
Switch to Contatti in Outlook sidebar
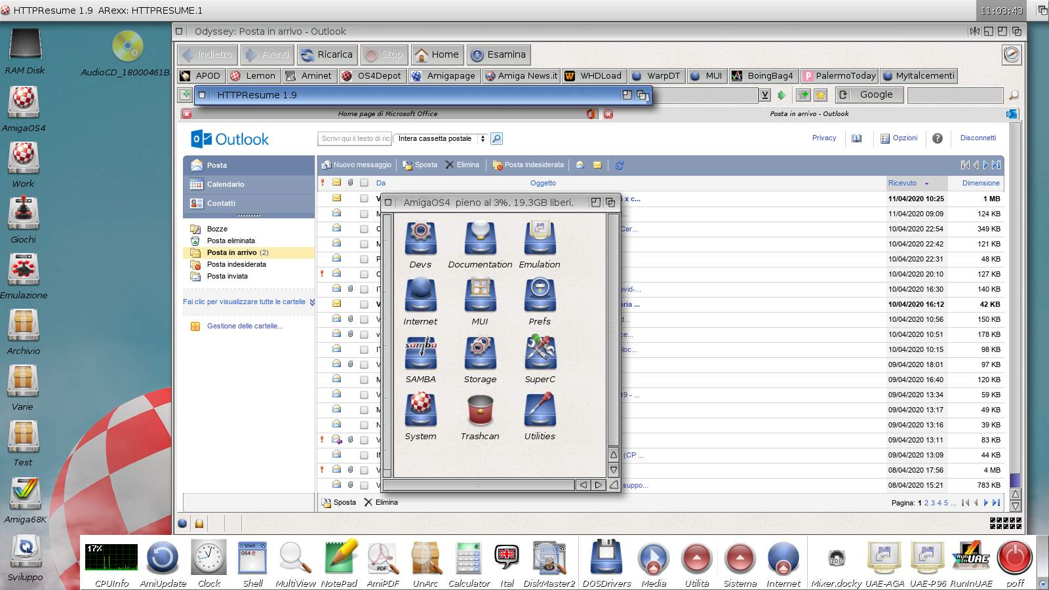click(248, 203)
